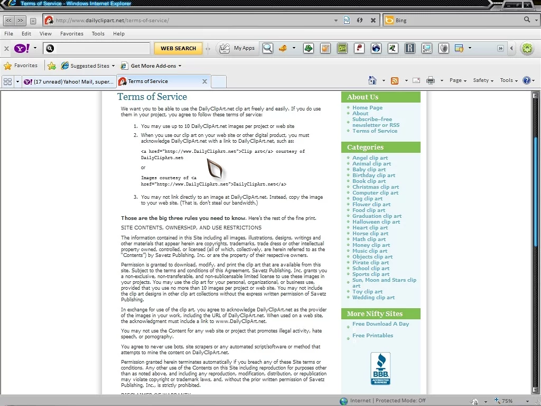The image size is (541, 406).
Task: Click the 'R' toolbar app icon
Action: [409, 48]
